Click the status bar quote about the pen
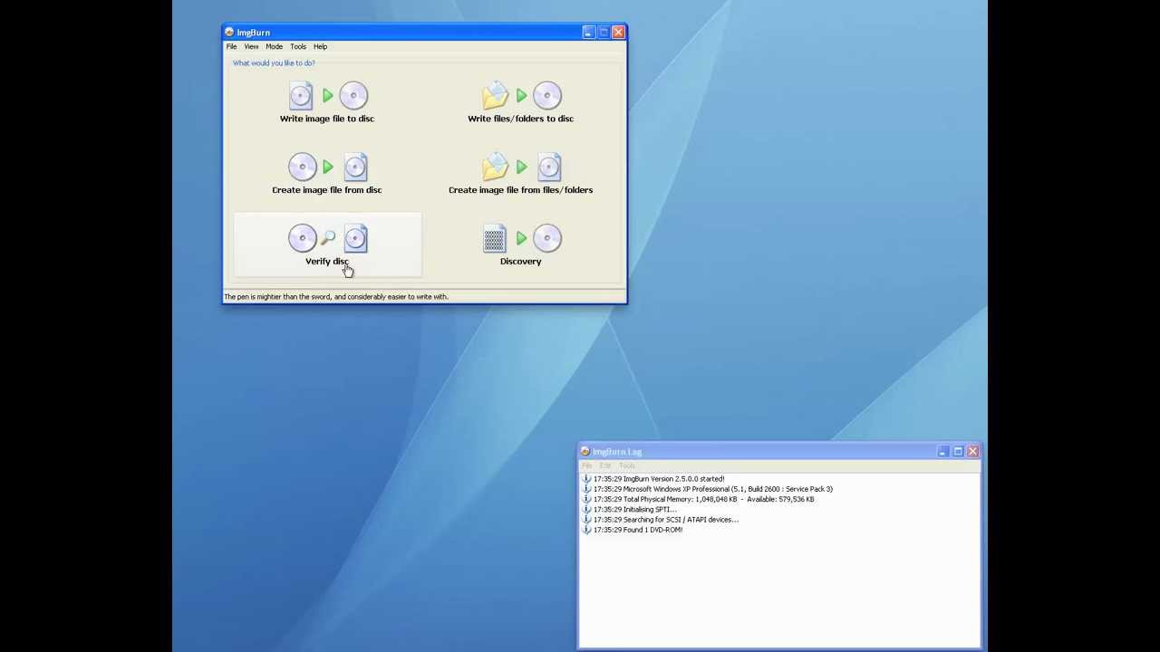The image size is (1160, 652). click(x=336, y=297)
